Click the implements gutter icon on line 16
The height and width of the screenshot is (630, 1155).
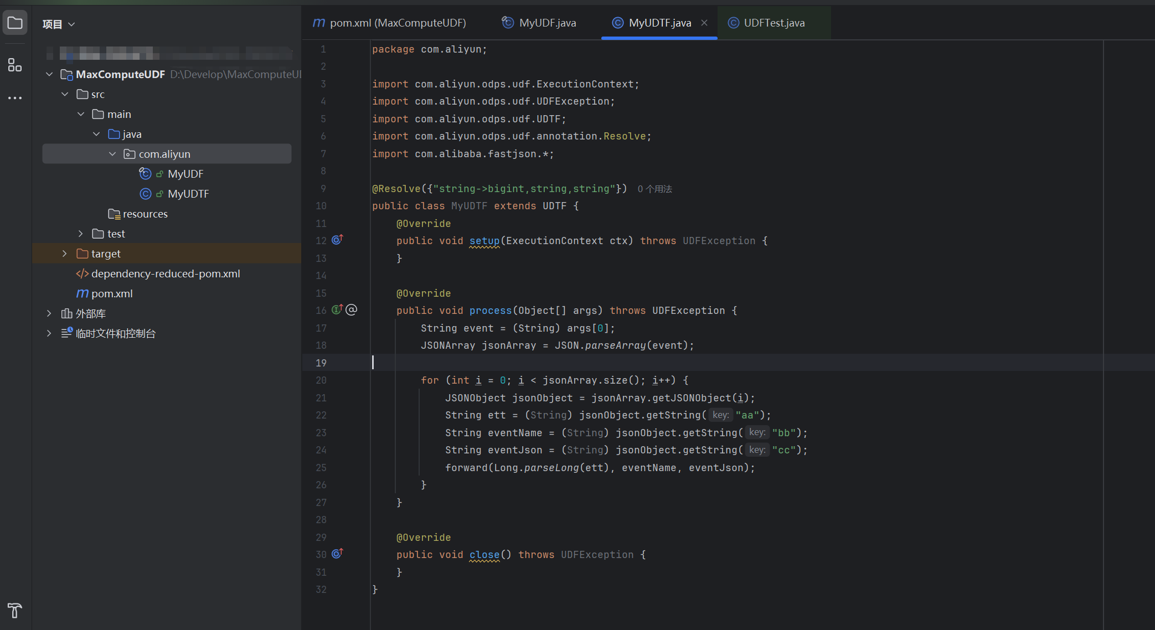(337, 309)
